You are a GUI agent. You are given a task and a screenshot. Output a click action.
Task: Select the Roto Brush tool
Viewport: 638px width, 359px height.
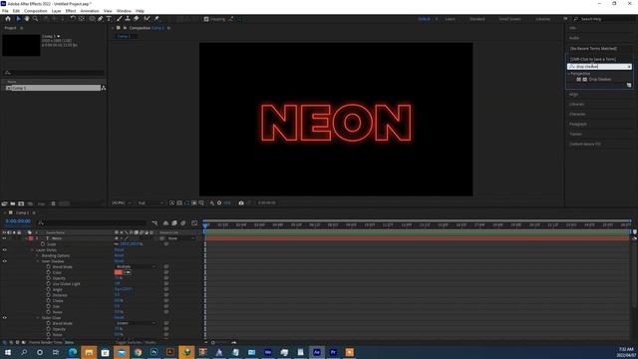[x=147, y=19]
